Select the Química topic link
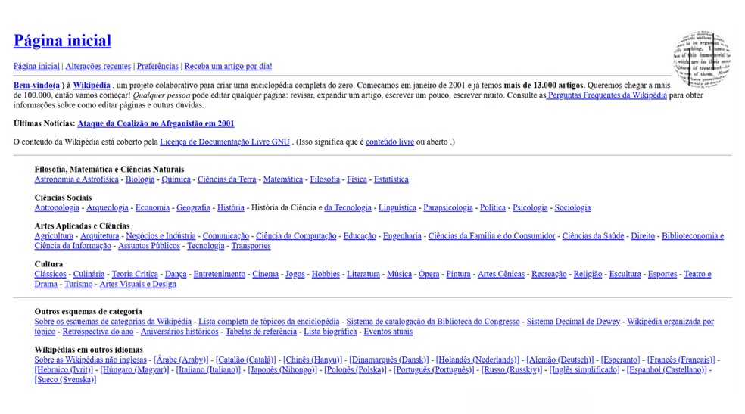 coord(176,179)
